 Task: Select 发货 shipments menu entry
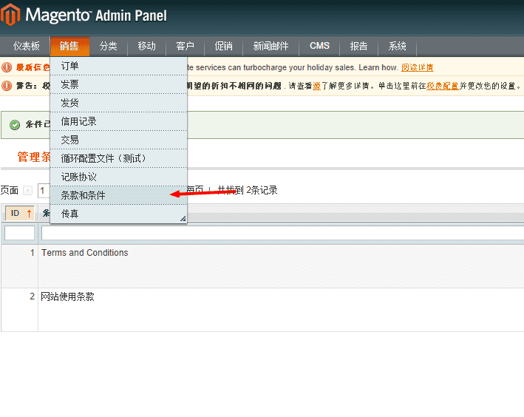tap(119, 103)
